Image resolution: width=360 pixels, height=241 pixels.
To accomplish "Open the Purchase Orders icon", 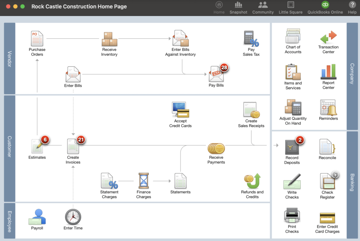I will (x=37, y=39).
